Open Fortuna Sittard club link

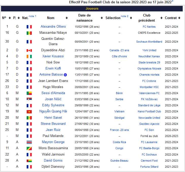[149, 167]
